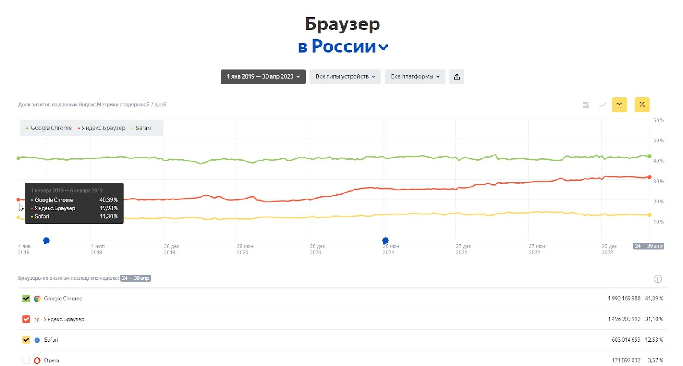Image resolution: width=683 pixels, height=366 pixels.
Task: Click the info icon above browser list
Action: click(x=657, y=279)
